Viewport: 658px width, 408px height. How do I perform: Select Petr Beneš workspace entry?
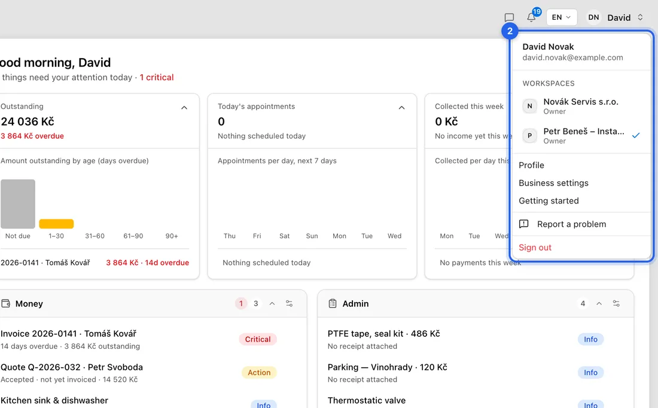(x=581, y=136)
